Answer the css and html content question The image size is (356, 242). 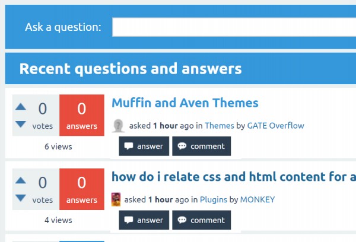144,220
